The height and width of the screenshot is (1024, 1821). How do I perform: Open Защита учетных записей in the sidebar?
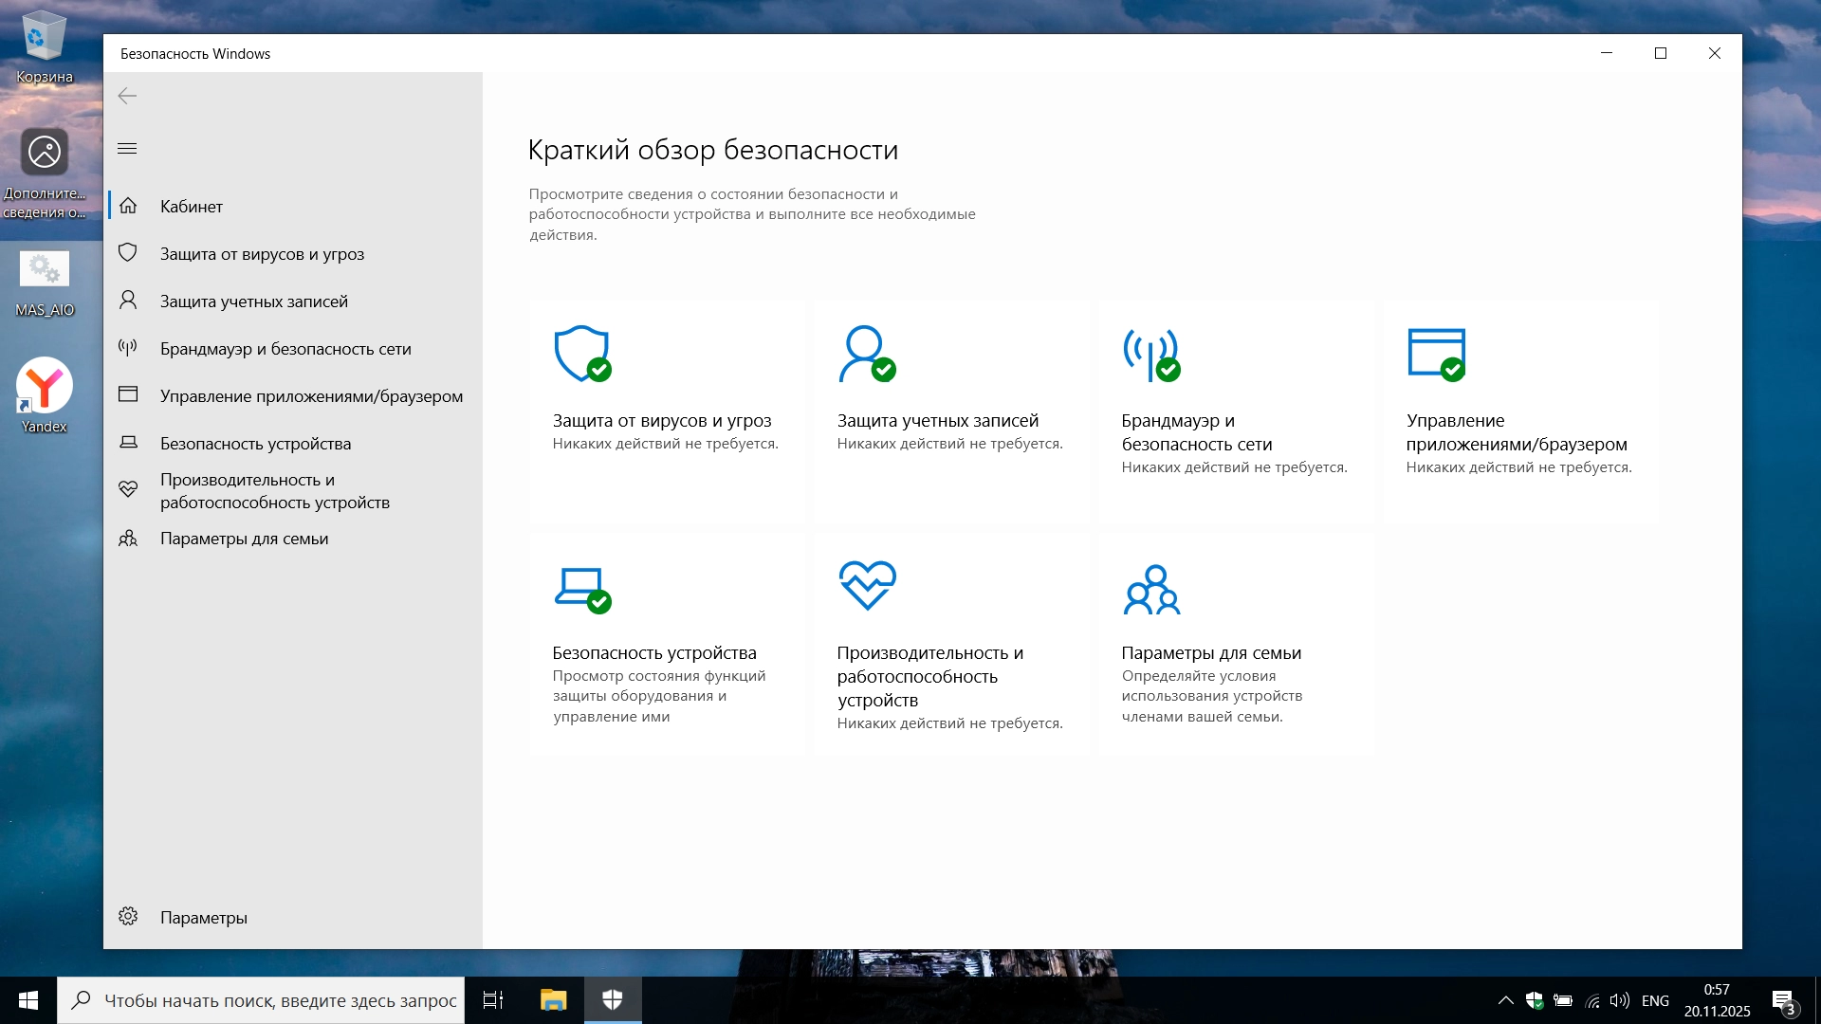pyautogui.click(x=253, y=301)
